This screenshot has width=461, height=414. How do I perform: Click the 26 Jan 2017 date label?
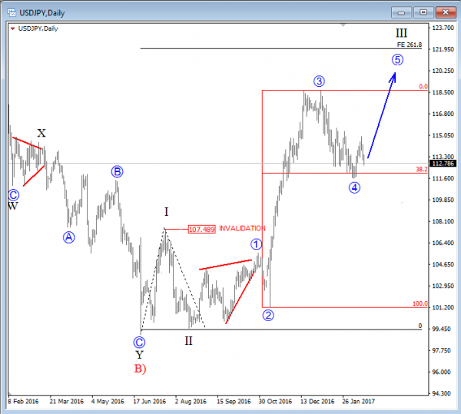[358, 401]
